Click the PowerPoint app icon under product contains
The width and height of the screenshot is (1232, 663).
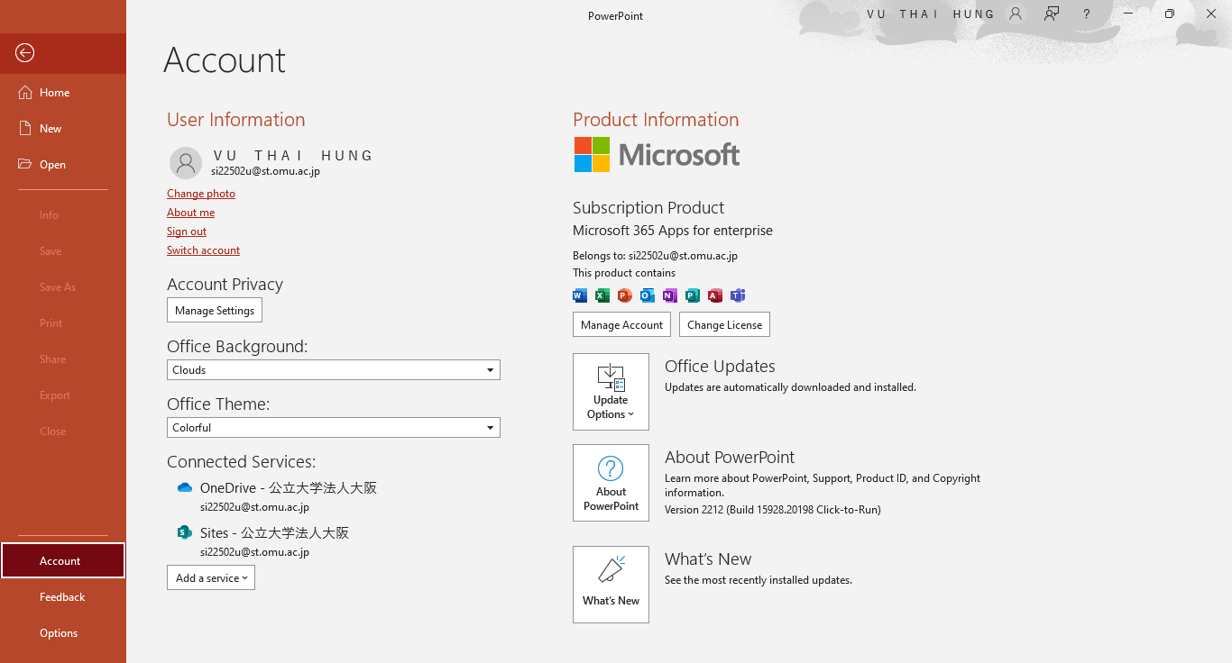pyautogui.click(x=625, y=295)
